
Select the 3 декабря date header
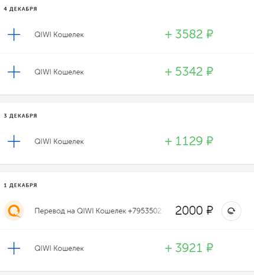click(21, 116)
